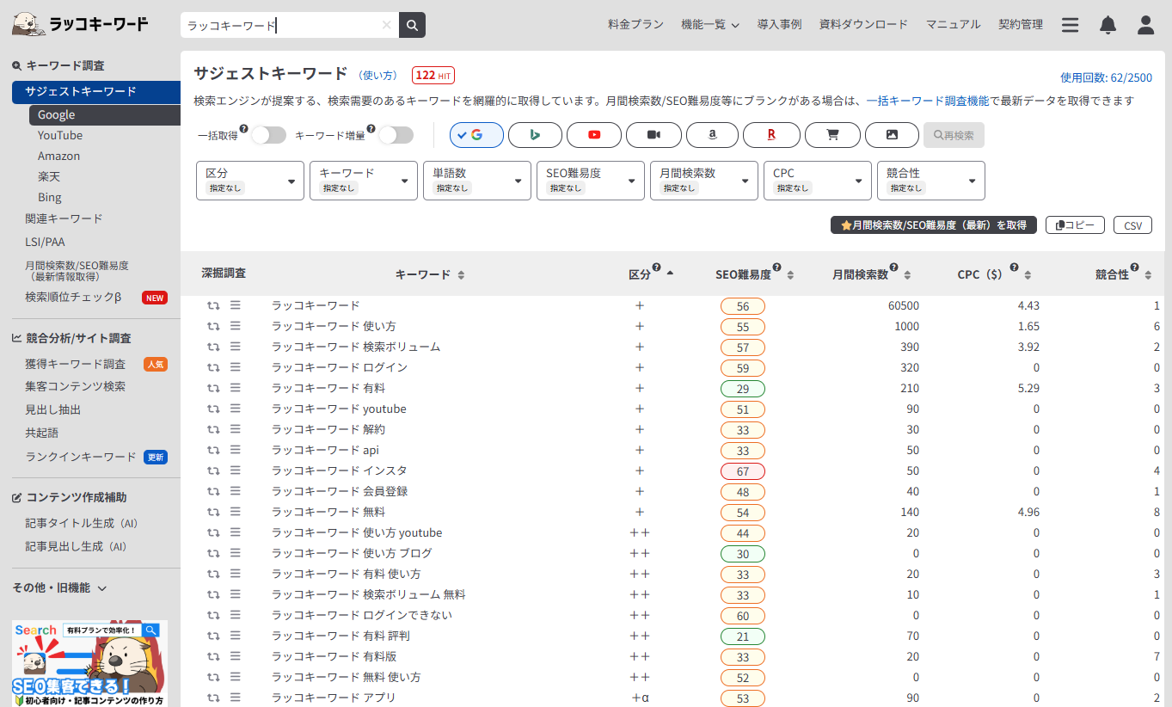Sort by CPC column arrows

(1028, 275)
